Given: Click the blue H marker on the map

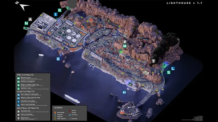Looking at the screenshot, I should tap(124, 92).
